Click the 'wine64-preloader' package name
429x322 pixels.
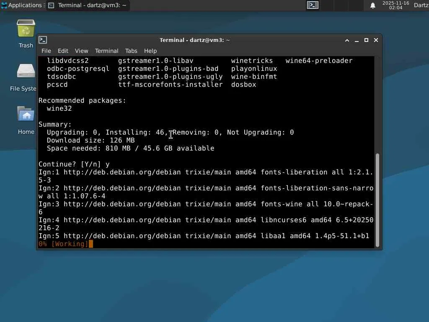click(319, 61)
